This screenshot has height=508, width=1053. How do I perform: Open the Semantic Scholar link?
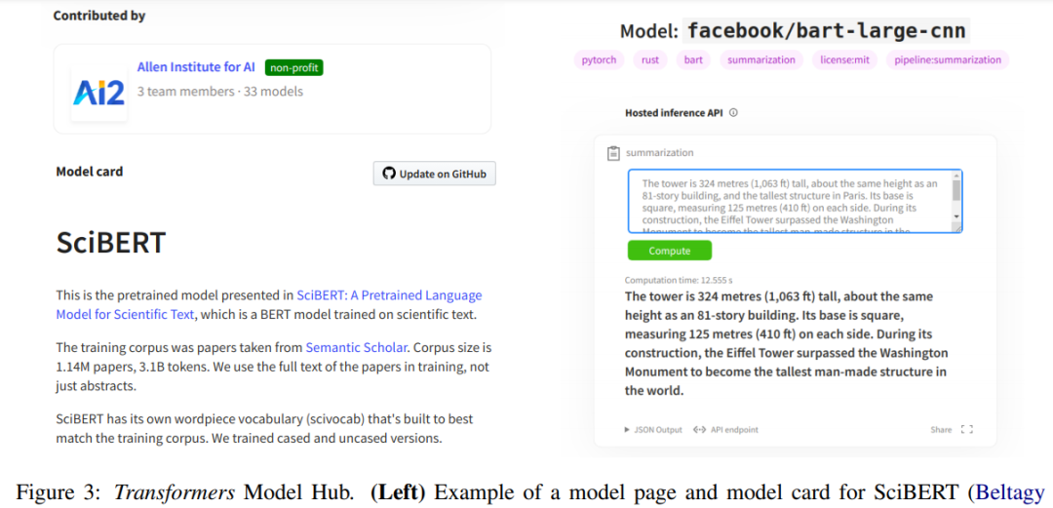tap(357, 347)
